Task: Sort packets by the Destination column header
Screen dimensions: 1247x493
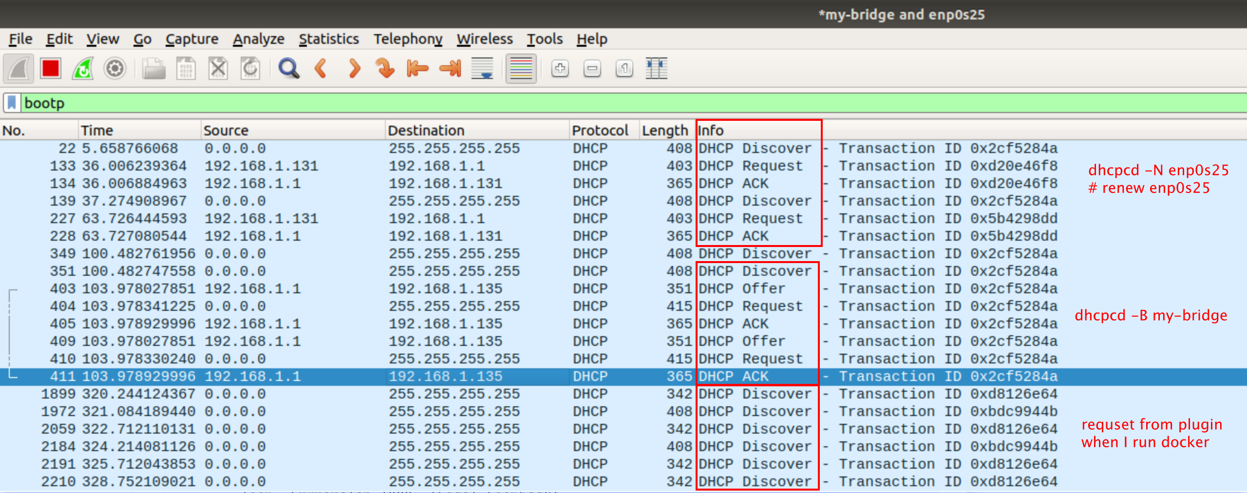Action: 477,131
